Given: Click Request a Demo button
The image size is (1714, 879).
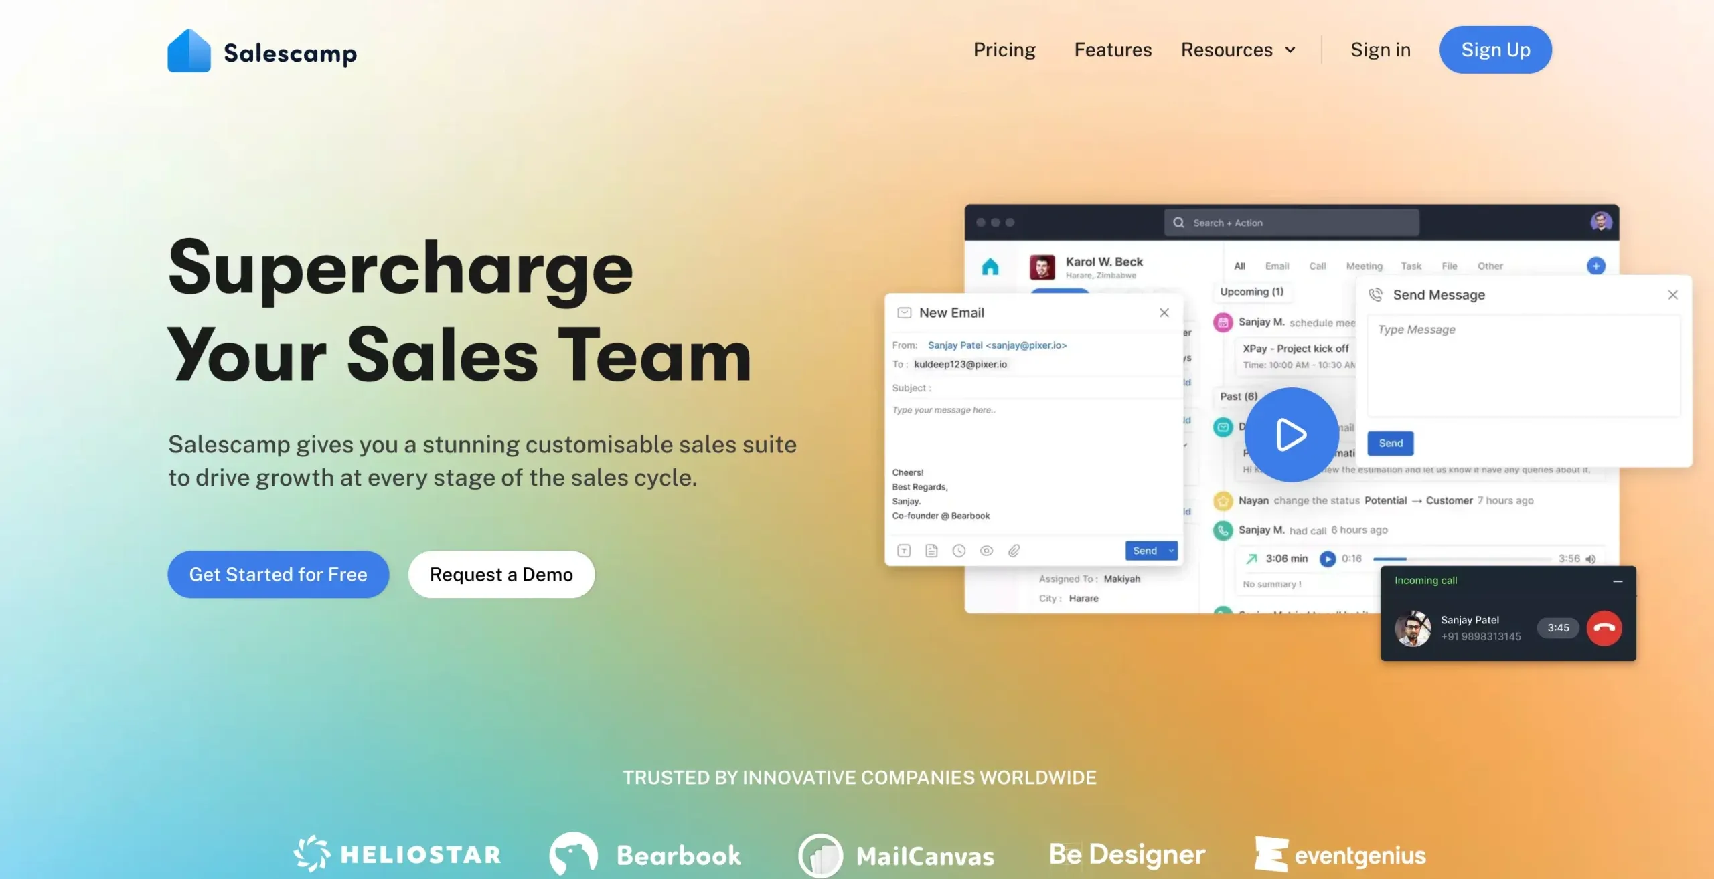Looking at the screenshot, I should point(501,574).
